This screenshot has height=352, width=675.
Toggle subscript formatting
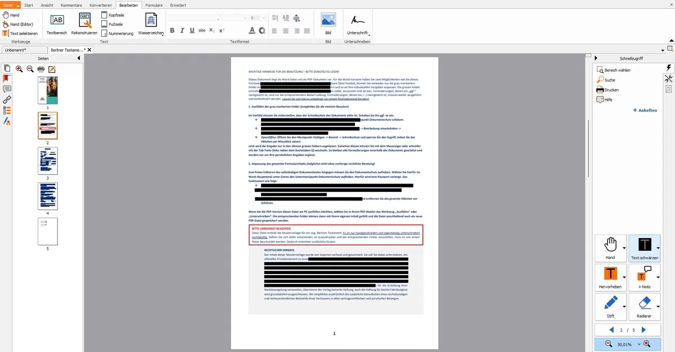click(x=211, y=30)
